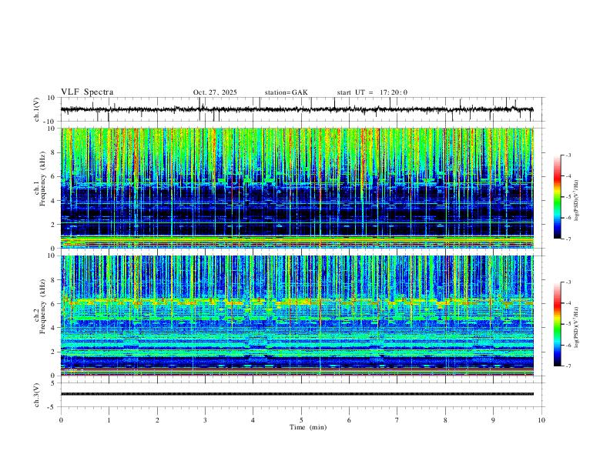Click inside the ch.1 spectrogram panel
The width and height of the screenshot is (610, 471).
(x=297, y=188)
